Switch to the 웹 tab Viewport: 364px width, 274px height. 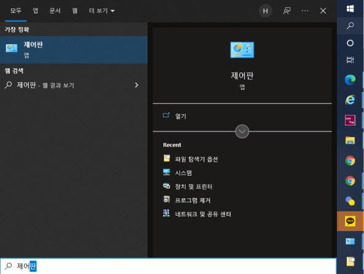click(x=75, y=10)
